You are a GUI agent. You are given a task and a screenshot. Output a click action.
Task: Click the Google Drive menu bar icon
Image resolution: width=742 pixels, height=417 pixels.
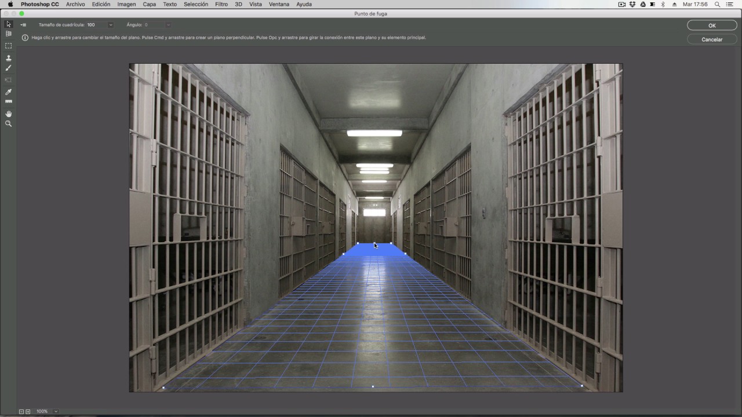642,4
